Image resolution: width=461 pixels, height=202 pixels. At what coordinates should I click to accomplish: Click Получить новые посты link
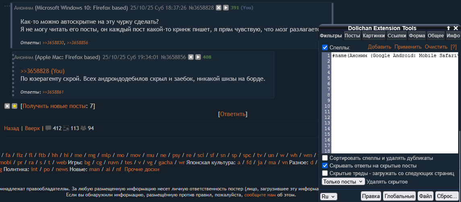click(x=55, y=106)
